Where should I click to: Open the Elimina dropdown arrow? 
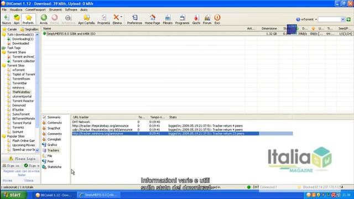point(122,17)
